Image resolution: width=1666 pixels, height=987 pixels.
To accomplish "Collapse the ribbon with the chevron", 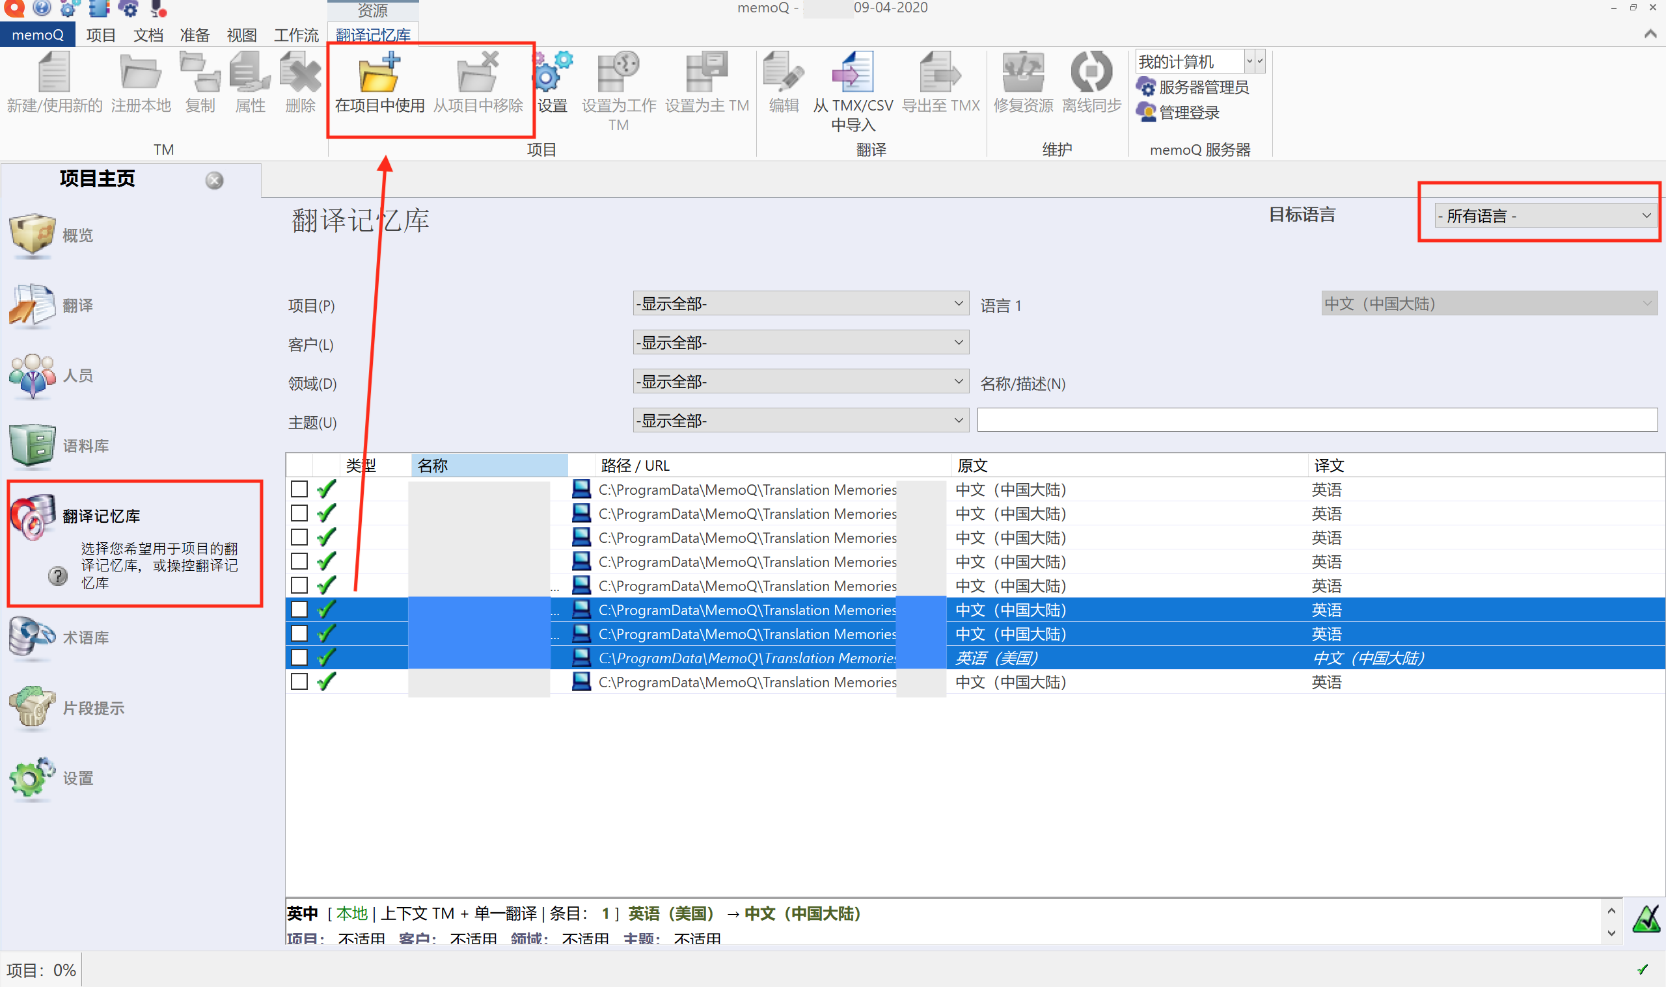I will pyautogui.click(x=1650, y=34).
